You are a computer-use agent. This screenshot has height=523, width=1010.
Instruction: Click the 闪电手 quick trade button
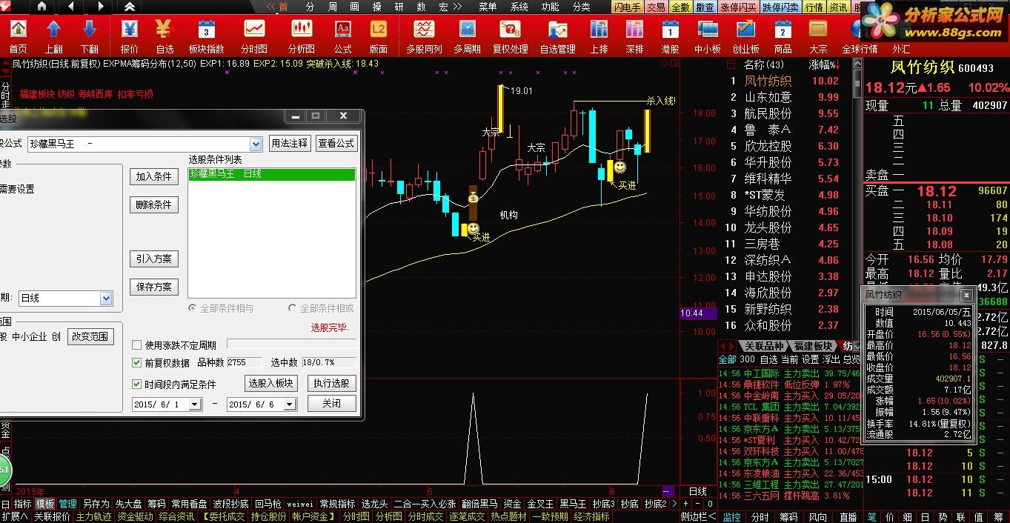627,7
